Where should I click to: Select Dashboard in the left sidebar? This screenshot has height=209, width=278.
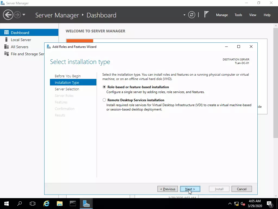29,33
